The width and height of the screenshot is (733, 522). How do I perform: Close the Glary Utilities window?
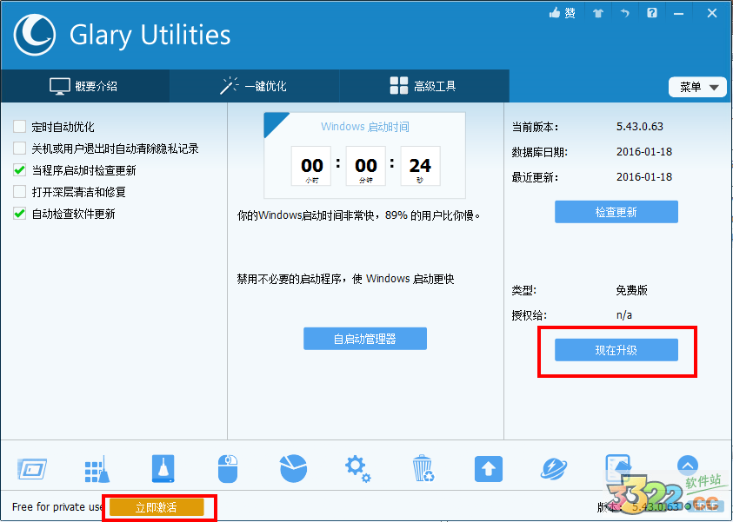pos(712,13)
